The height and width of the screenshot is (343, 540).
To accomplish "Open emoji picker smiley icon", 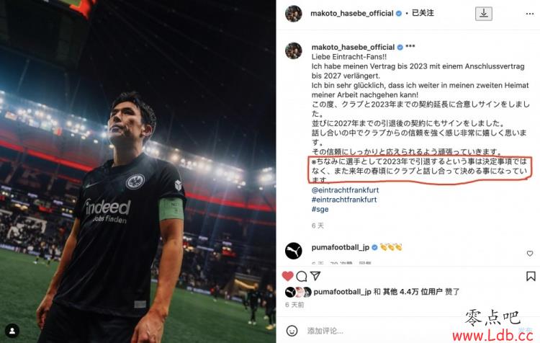I will [292, 331].
